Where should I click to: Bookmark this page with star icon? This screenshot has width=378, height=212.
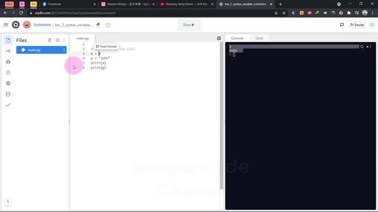[x=284, y=13]
